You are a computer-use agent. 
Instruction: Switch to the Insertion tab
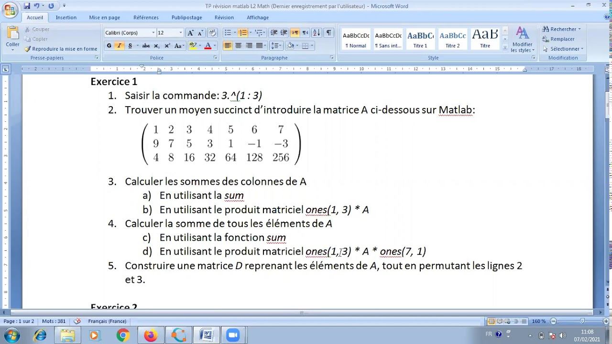66,17
